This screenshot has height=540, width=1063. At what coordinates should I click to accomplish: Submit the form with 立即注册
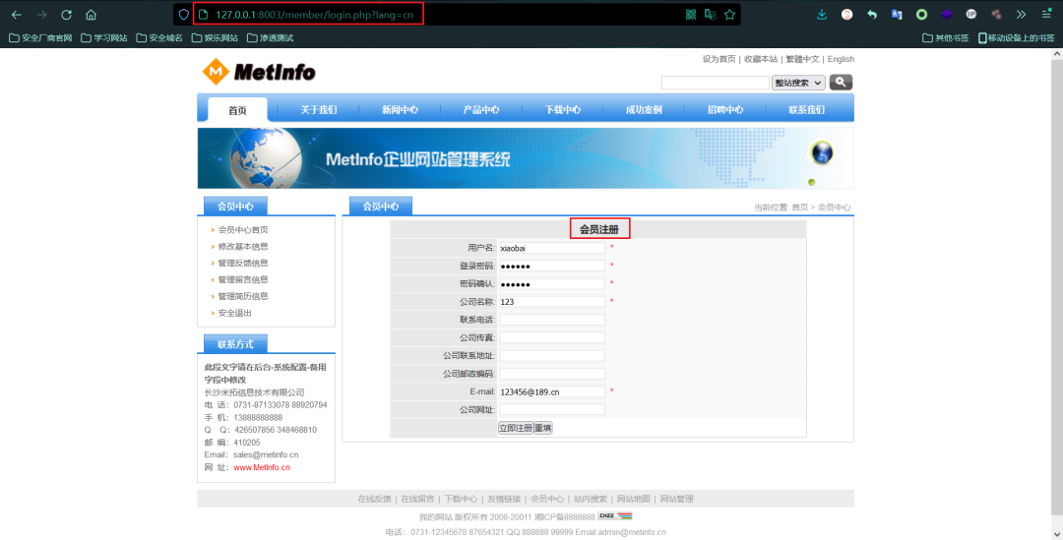click(515, 428)
